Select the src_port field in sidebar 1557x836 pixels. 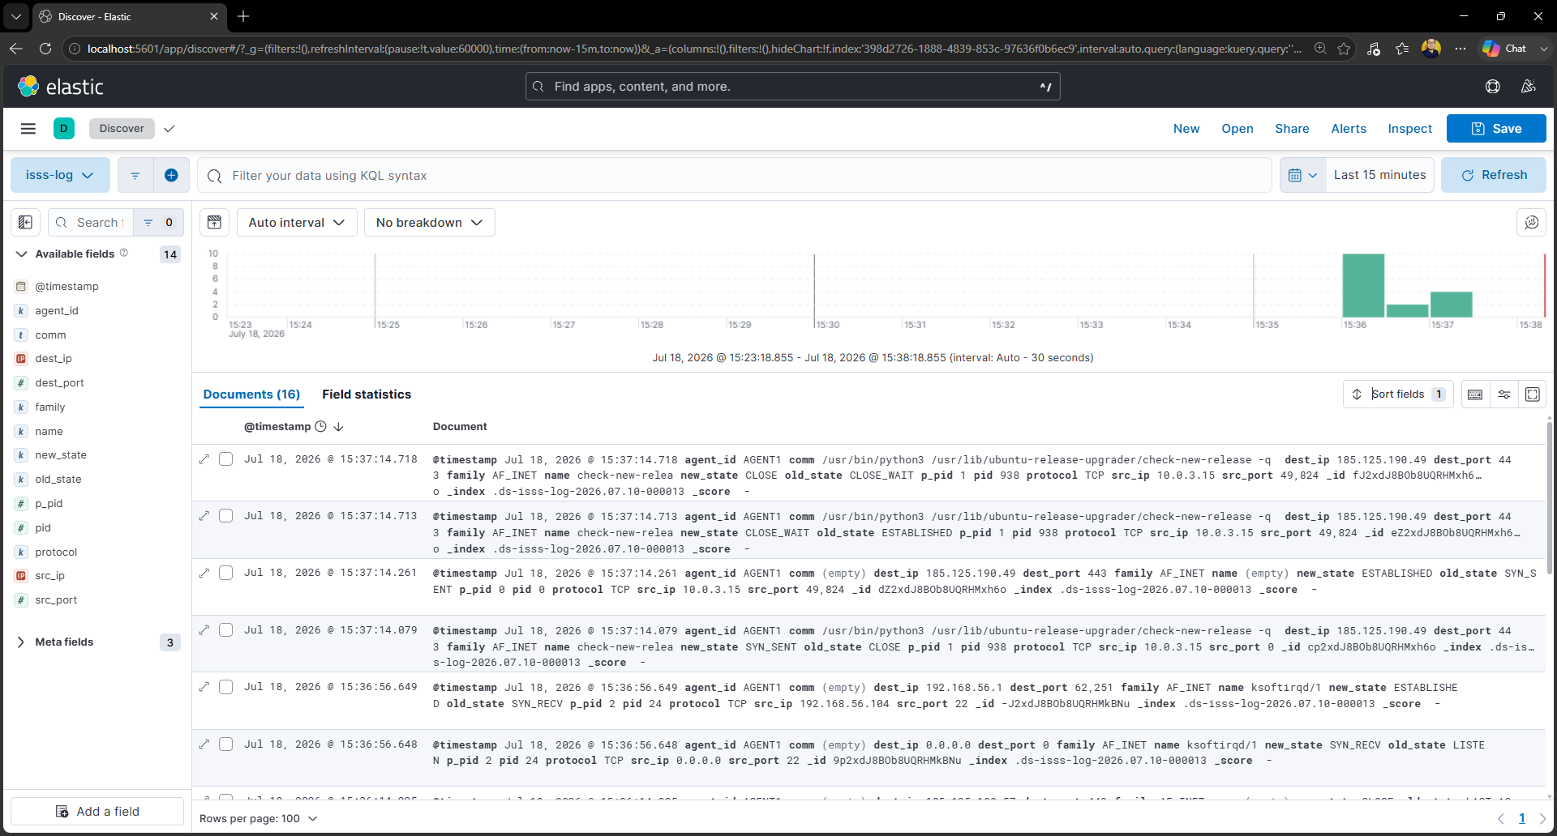[56, 600]
